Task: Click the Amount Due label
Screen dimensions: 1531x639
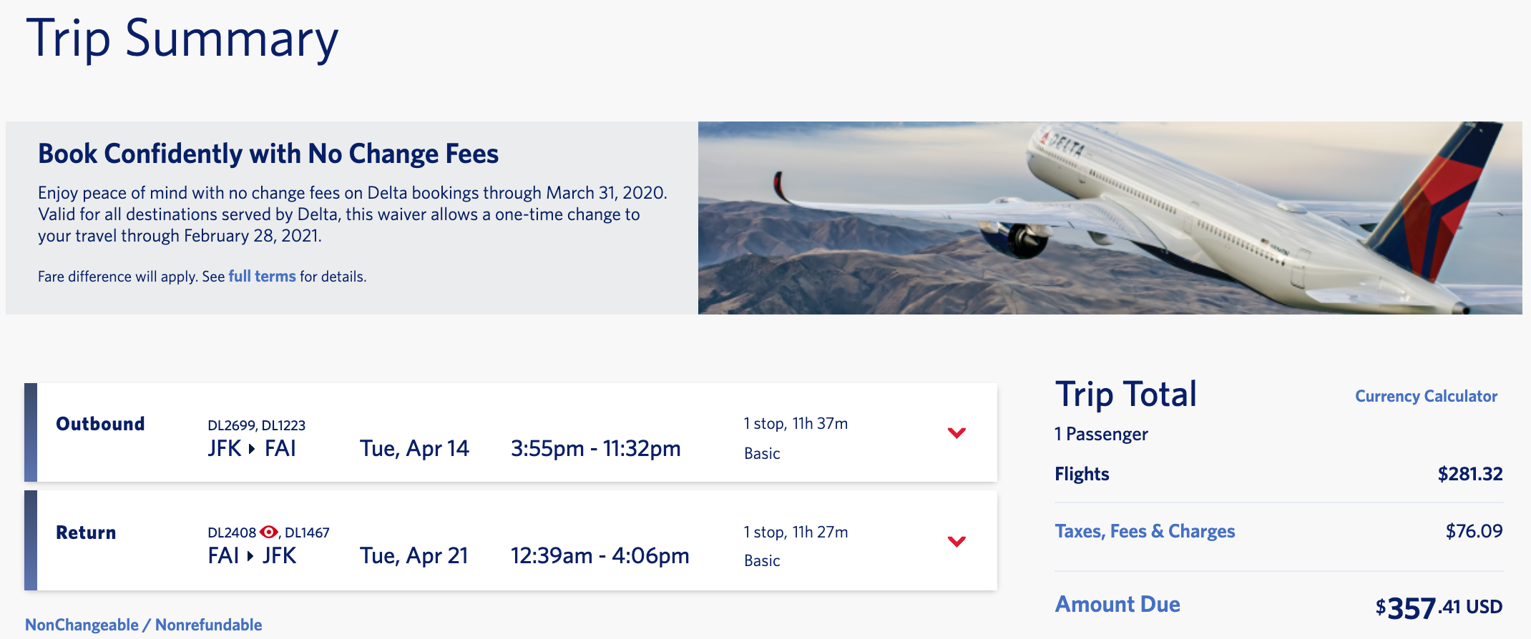Action: 1117,604
